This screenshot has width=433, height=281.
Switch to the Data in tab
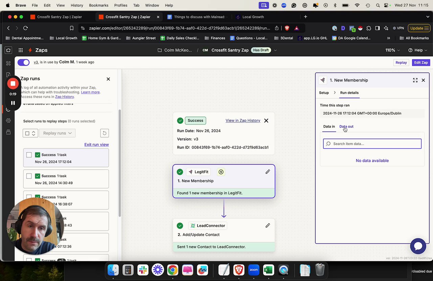click(x=329, y=126)
